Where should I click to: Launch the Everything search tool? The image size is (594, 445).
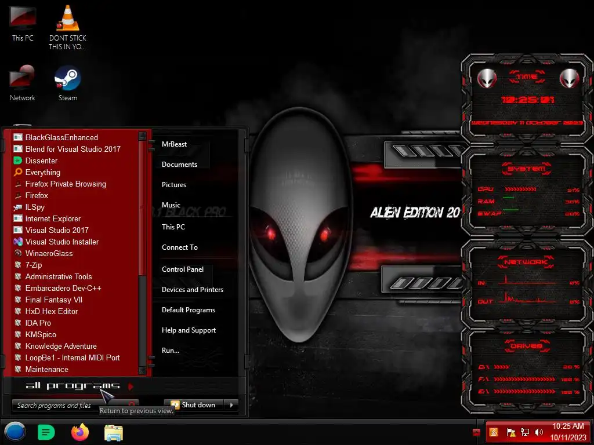[43, 173]
